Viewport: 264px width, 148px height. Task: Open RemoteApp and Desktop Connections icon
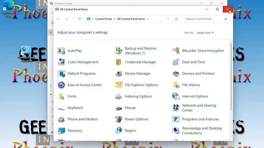176,131
